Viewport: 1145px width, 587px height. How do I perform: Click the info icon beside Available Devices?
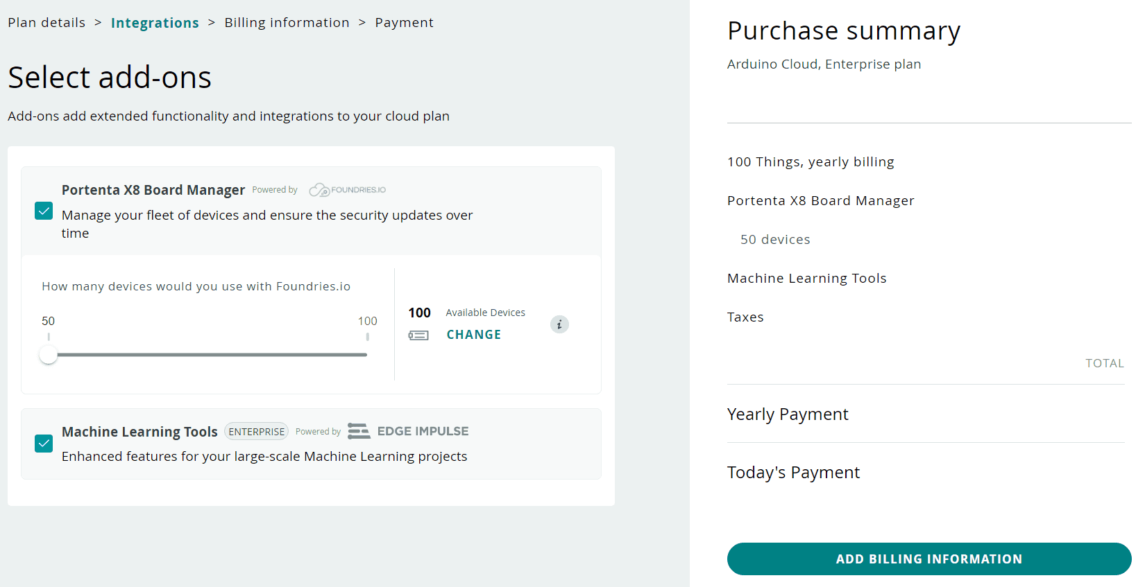pyautogui.click(x=559, y=324)
